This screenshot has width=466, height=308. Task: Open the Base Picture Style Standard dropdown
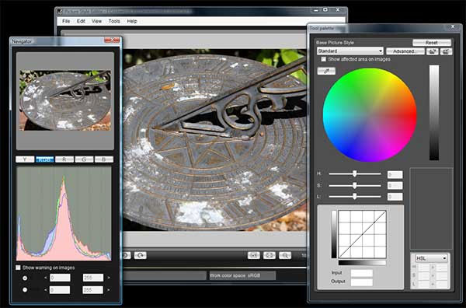point(350,51)
